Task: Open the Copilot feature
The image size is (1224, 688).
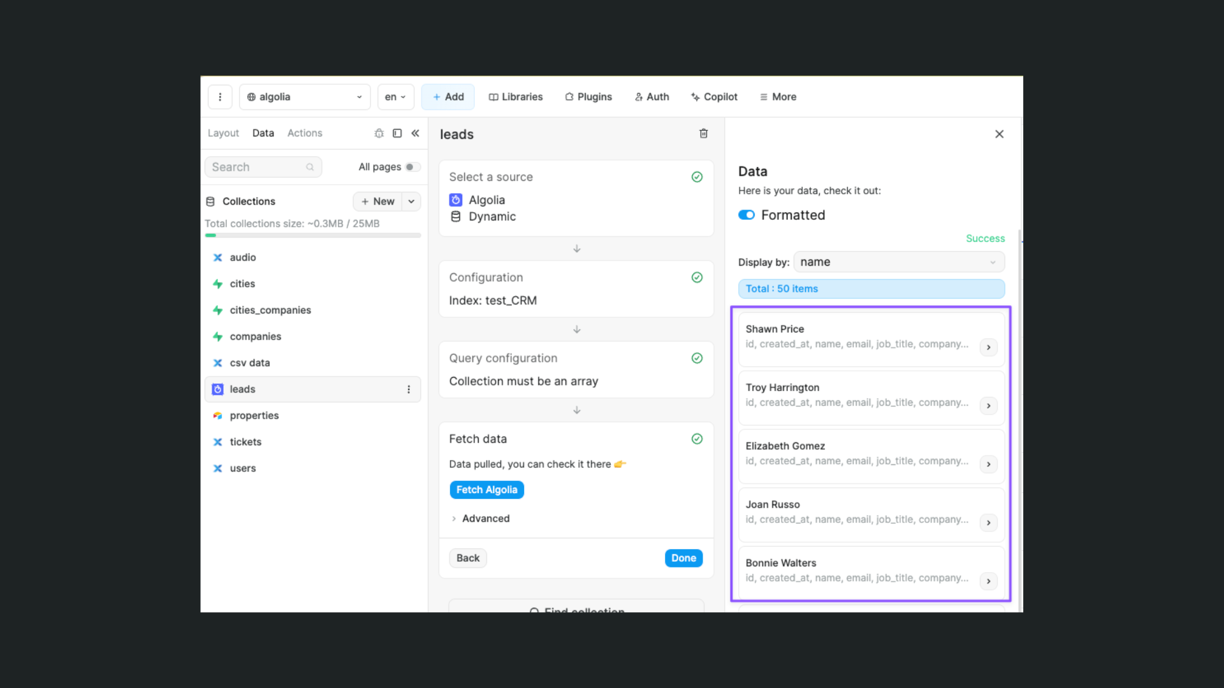Action: (714, 97)
